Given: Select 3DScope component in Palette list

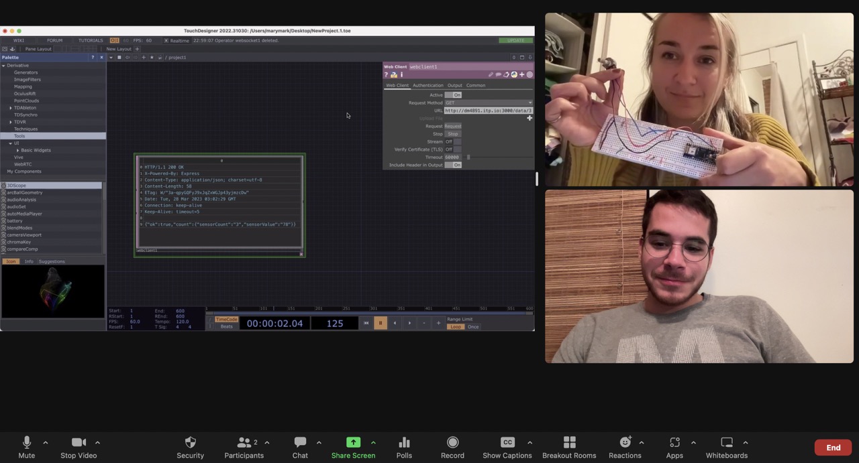Looking at the screenshot, I should point(52,185).
